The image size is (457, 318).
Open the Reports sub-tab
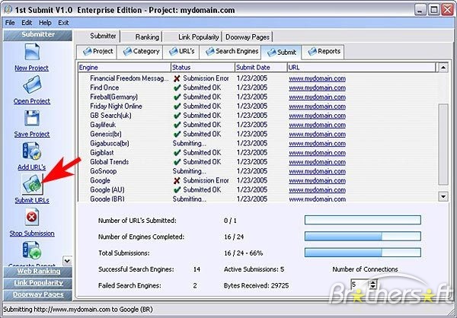(x=323, y=52)
